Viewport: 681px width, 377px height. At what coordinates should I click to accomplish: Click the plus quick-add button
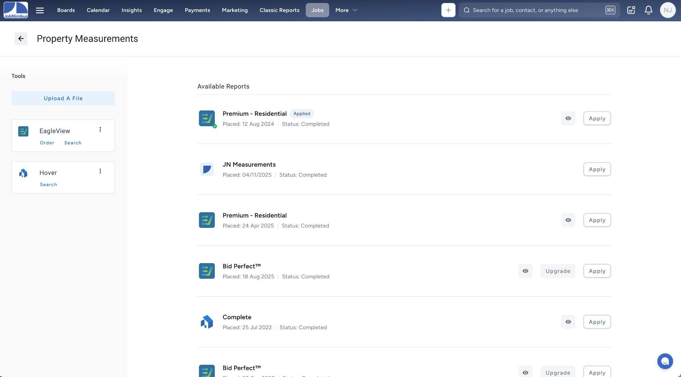[x=448, y=10]
